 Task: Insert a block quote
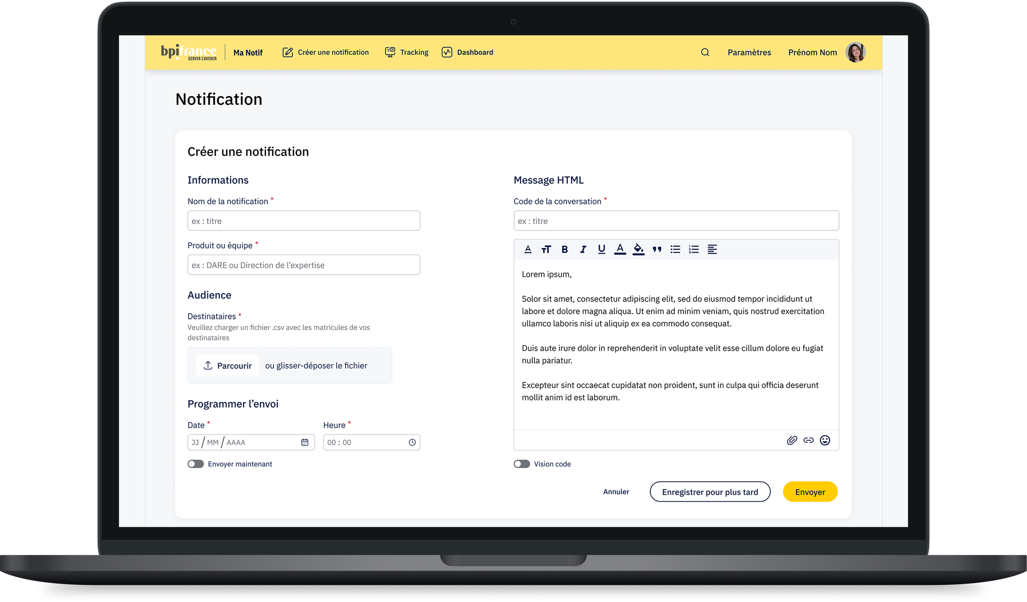[x=657, y=249]
